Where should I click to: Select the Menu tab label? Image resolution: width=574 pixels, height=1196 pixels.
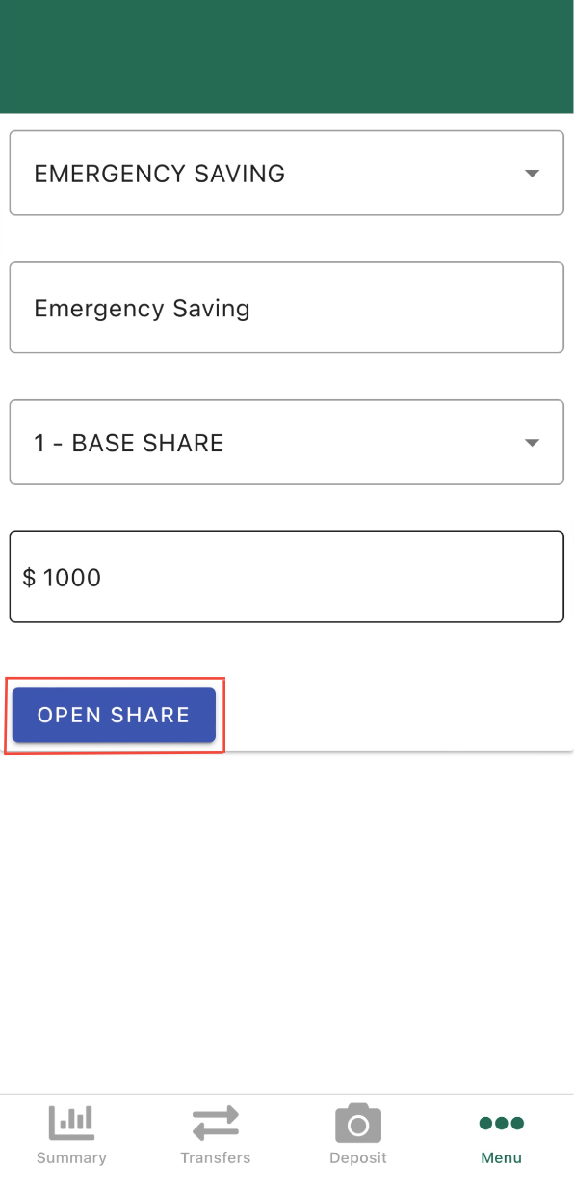coord(501,1157)
